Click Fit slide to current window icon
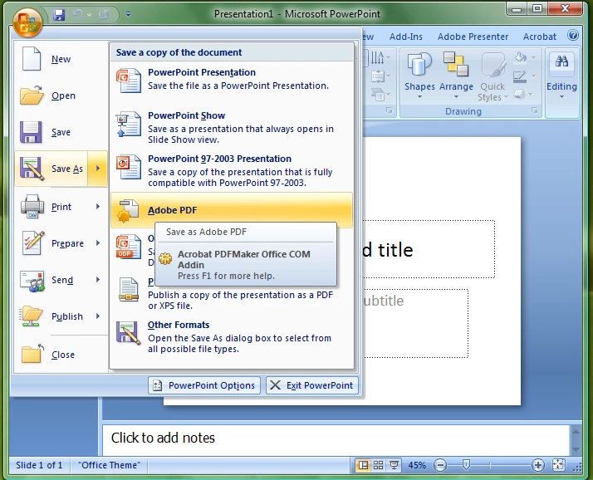Viewport: 593px width, 480px height. (x=559, y=465)
